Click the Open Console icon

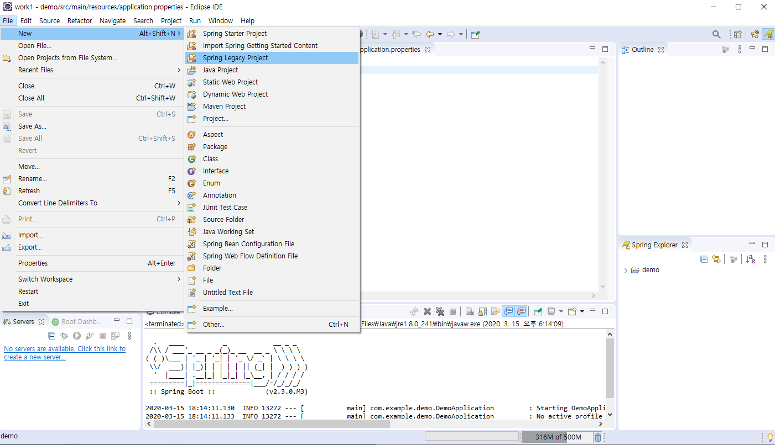(x=572, y=311)
